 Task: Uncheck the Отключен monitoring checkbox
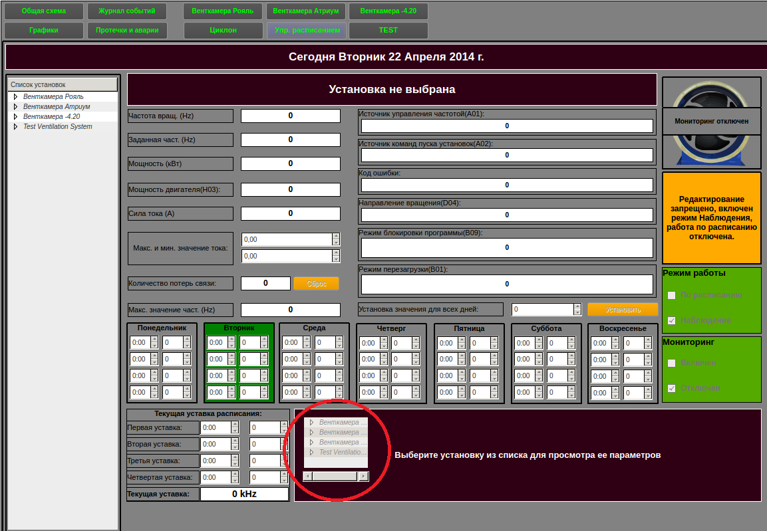pyautogui.click(x=672, y=388)
